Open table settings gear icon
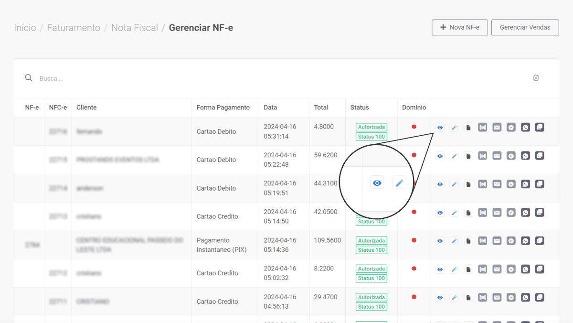573x323 pixels. 536,78
